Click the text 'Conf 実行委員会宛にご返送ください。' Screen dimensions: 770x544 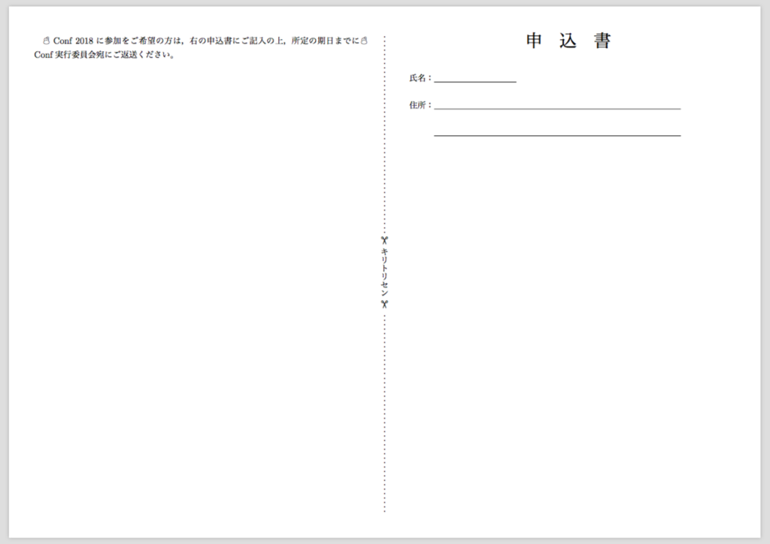pos(105,55)
